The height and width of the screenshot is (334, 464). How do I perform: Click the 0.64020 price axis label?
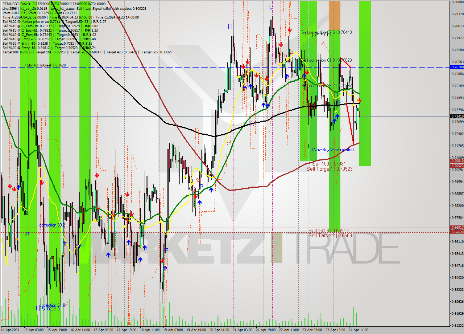[x=457, y=278]
